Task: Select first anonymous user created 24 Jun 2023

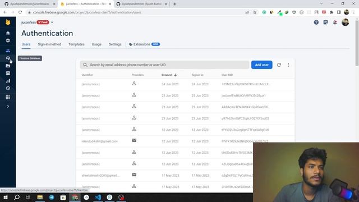Action: tap(186, 84)
